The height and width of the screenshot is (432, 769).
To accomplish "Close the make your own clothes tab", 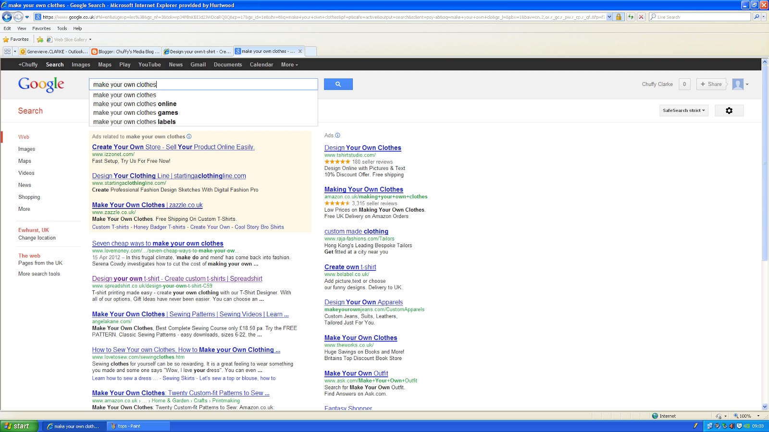I will point(300,51).
